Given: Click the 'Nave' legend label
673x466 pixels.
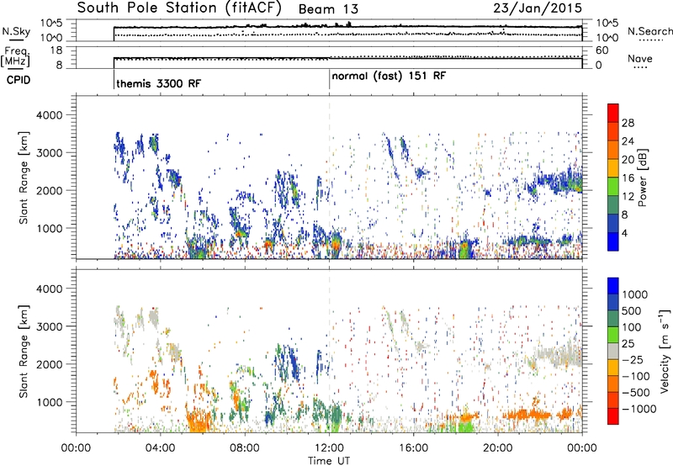Looking at the screenshot, I should (x=640, y=58).
